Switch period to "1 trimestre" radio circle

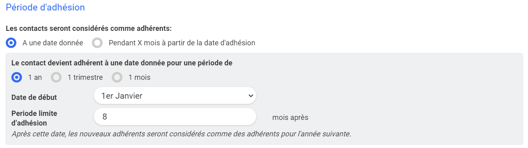[x=56, y=77]
